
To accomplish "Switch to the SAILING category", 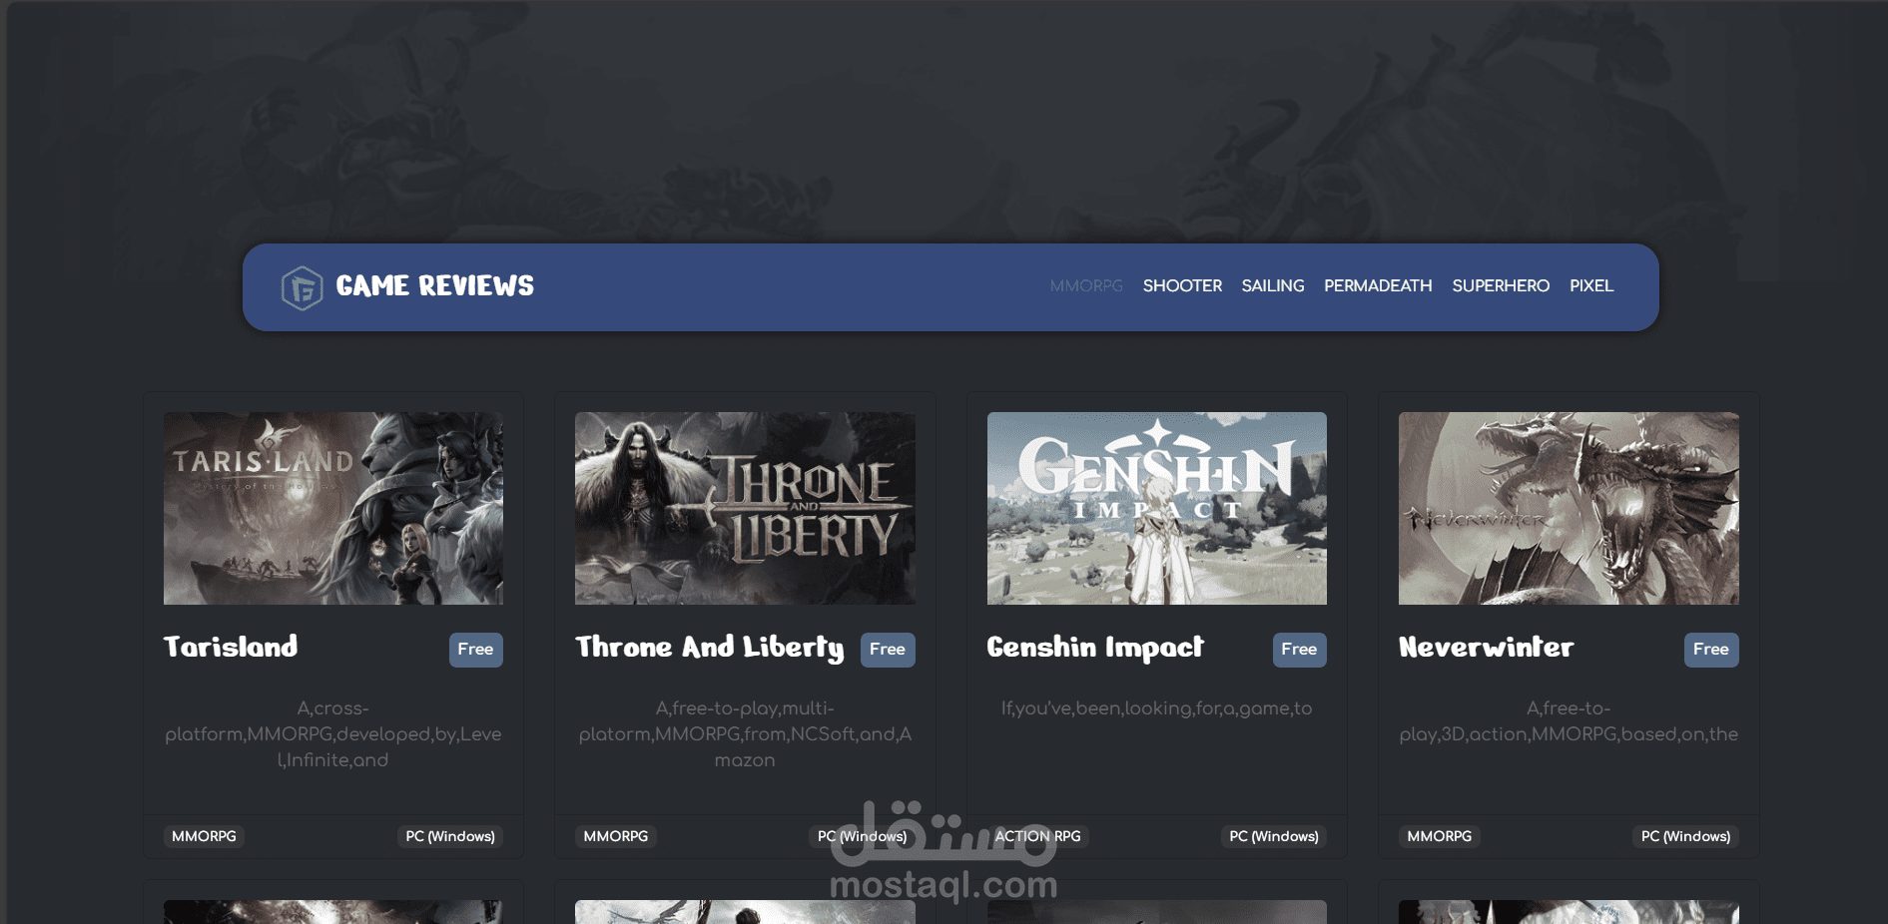I will 1273,286.
